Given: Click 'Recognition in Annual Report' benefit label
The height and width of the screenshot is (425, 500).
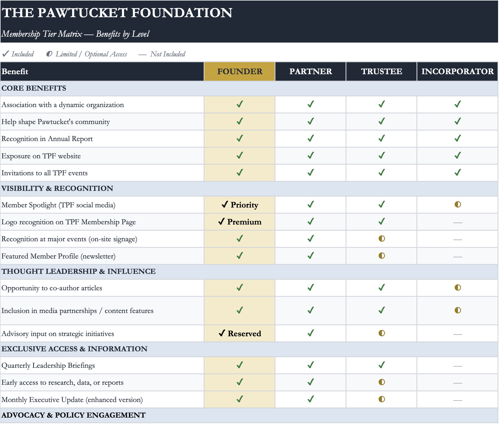Looking at the screenshot, I should point(47,139).
